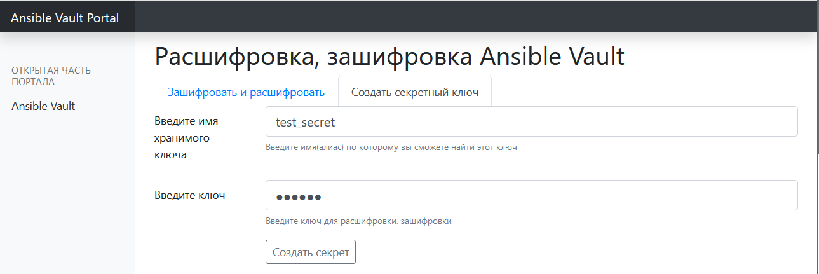Click the Ansible Vault Portal brand link
This screenshot has width=819, height=274.
(x=65, y=18)
